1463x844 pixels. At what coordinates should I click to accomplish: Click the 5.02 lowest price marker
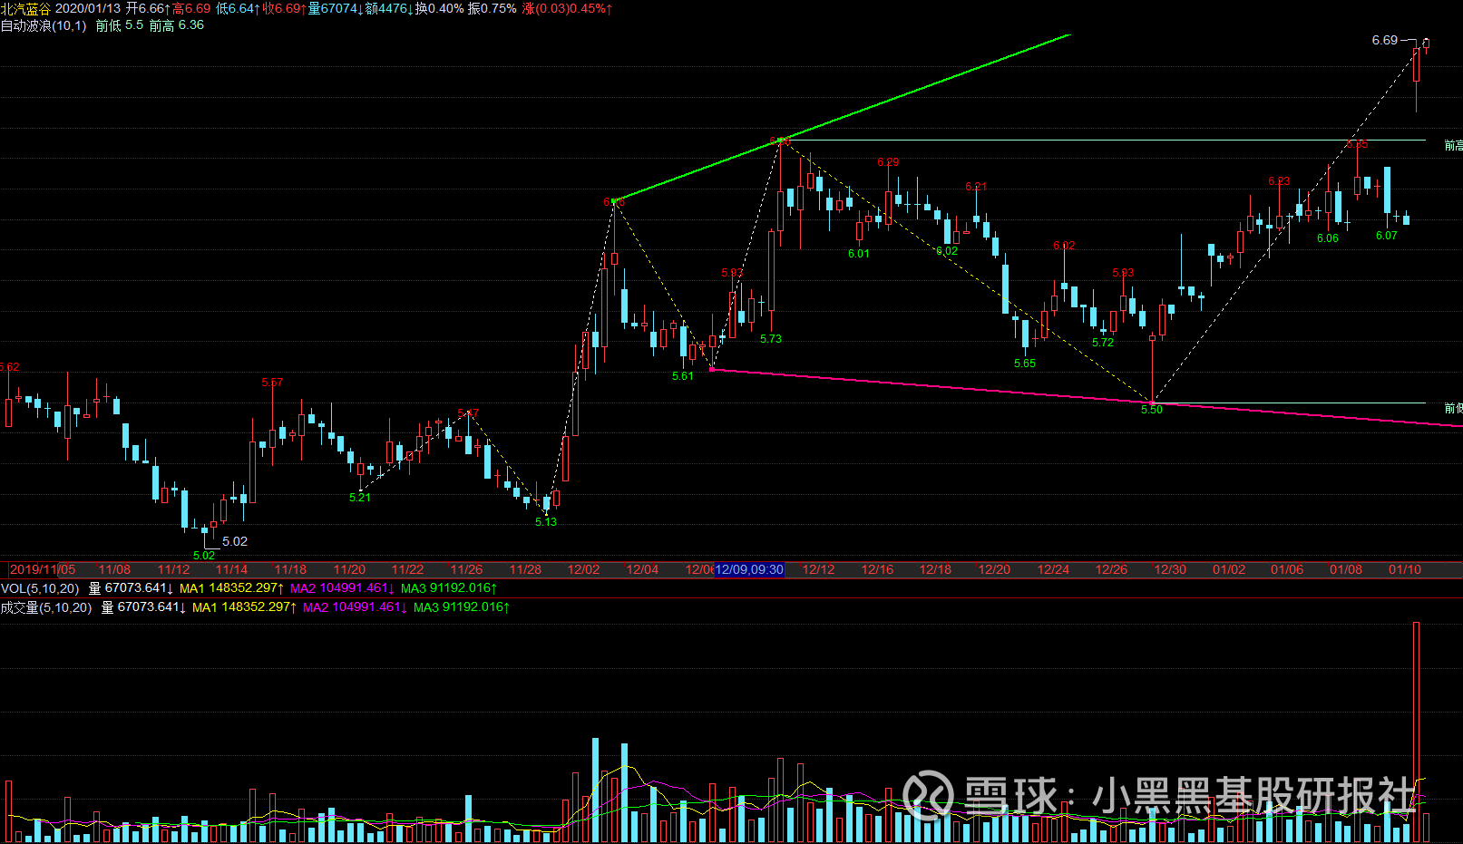click(235, 541)
